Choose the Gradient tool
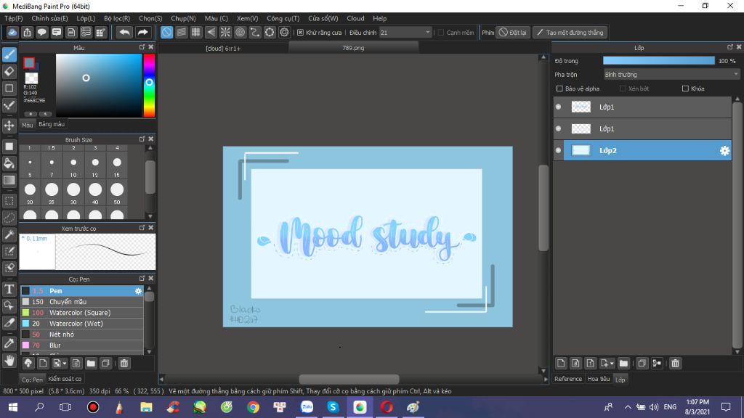Image resolution: width=744 pixels, height=418 pixels. (9, 180)
